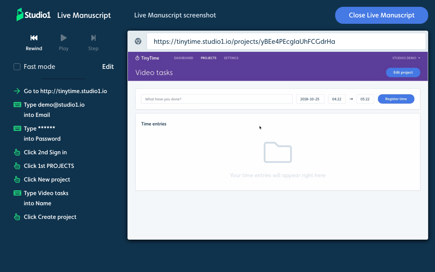Click the date field showing 2018-10-25
The height and width of the screenshot is (272, 435).
[310, 99]
